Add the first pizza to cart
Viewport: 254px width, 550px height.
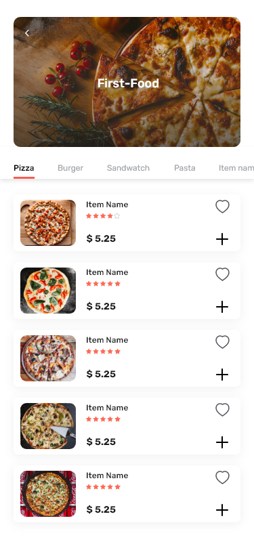[222, 239]
